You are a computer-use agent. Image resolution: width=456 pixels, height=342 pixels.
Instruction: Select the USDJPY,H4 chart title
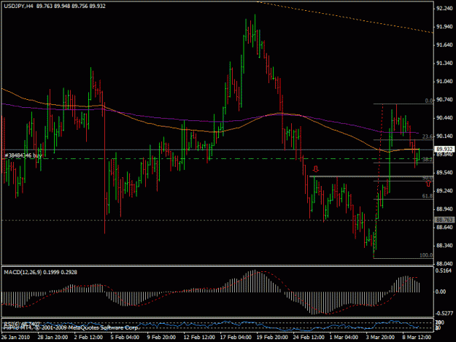[x=18, y=6]
